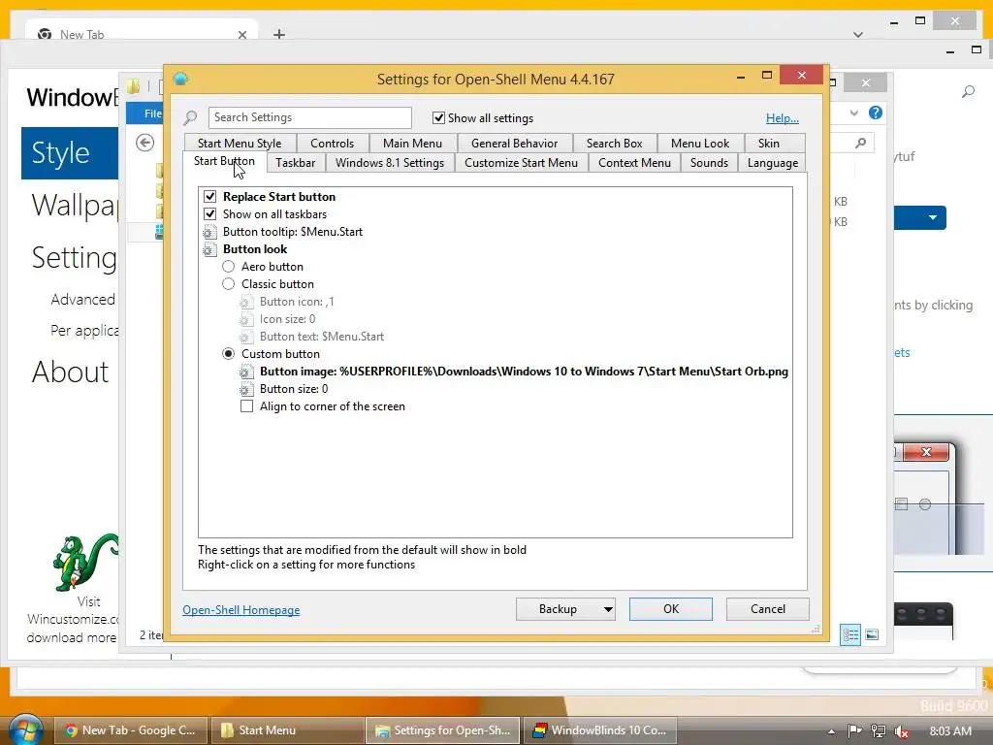The height and width of the screenshot is (745, 993).
Task: Click the gear icon beside Button size
Action: 246,390
